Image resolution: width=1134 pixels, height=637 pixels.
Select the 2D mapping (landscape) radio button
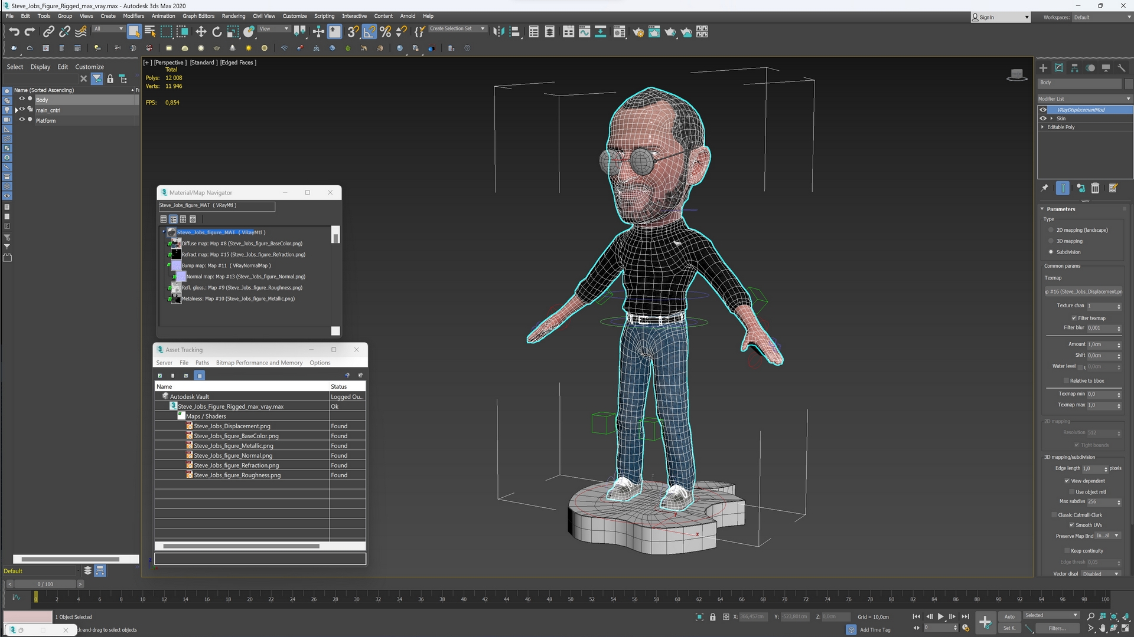pos(1051,230)
